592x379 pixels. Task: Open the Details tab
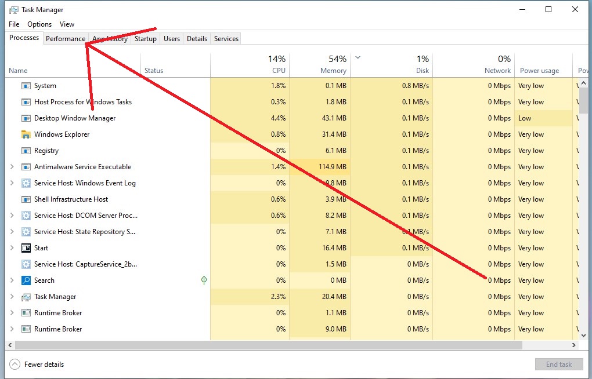[x=197, y=39]
